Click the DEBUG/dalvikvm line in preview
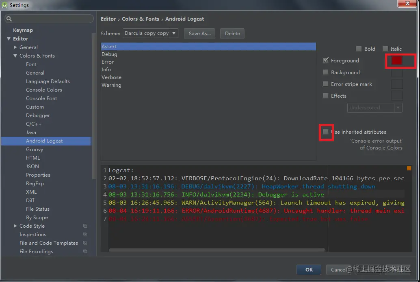The width and height of the screenshot is (420, 282). (242, 186)
